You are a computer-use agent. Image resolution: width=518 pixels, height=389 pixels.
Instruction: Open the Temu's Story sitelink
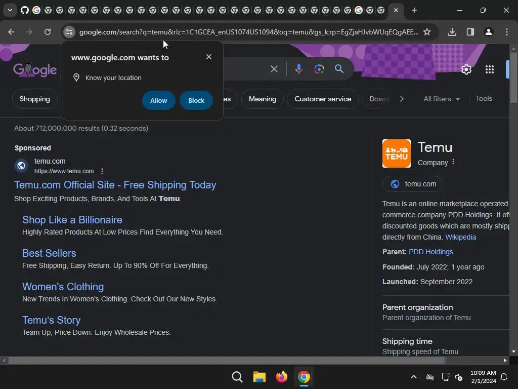[x=51, y=320]
